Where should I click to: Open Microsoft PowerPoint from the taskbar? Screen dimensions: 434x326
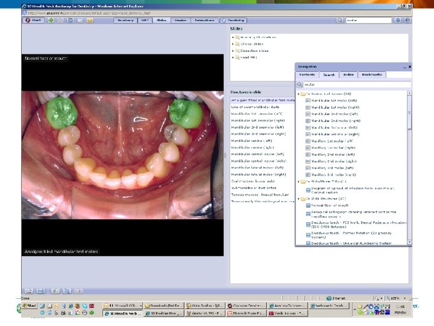click(246, 313)
